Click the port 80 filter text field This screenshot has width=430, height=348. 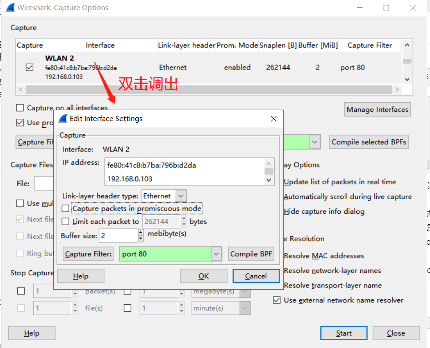[x=165, y=254]
